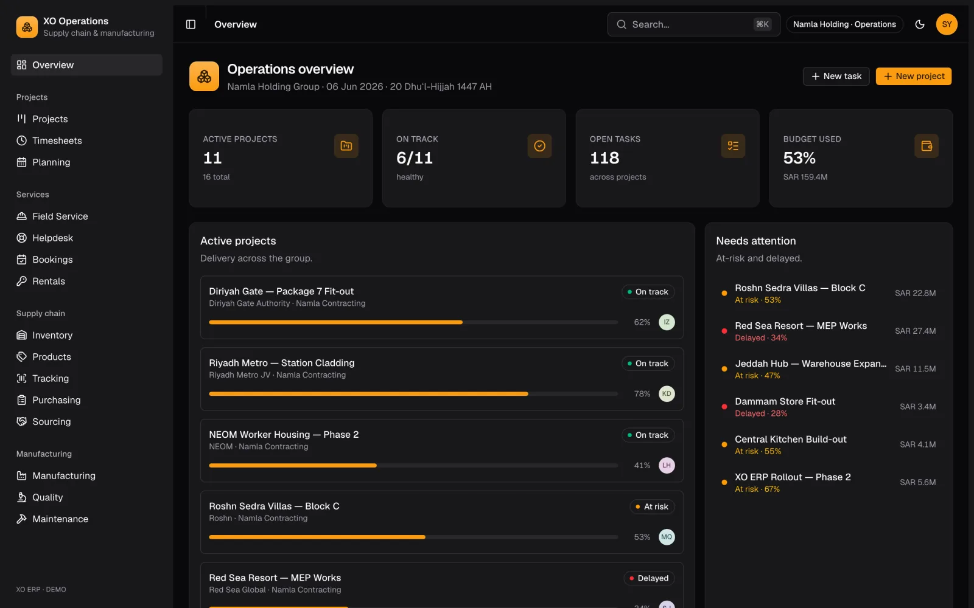The image size is (974, 608).
Task: Open Timesheets in the sidebar
Action: pos(86,140)
